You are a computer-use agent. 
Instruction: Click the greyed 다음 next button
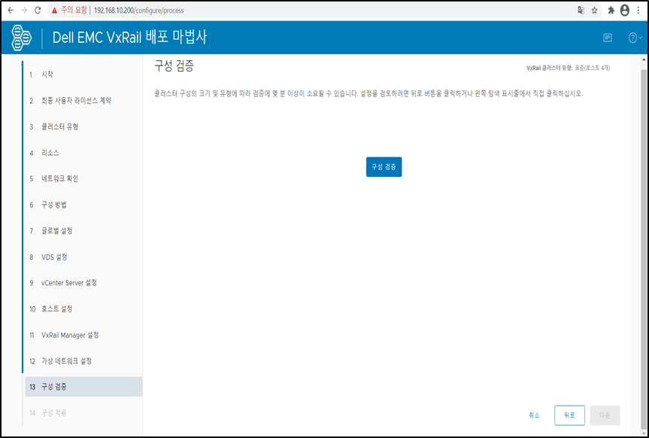(x=605, y=415)
